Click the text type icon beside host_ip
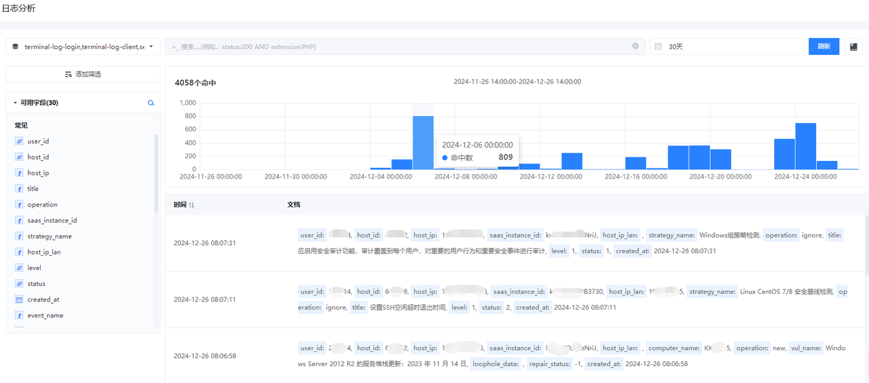This screenshot has height=383, width=869. [20, 173]
